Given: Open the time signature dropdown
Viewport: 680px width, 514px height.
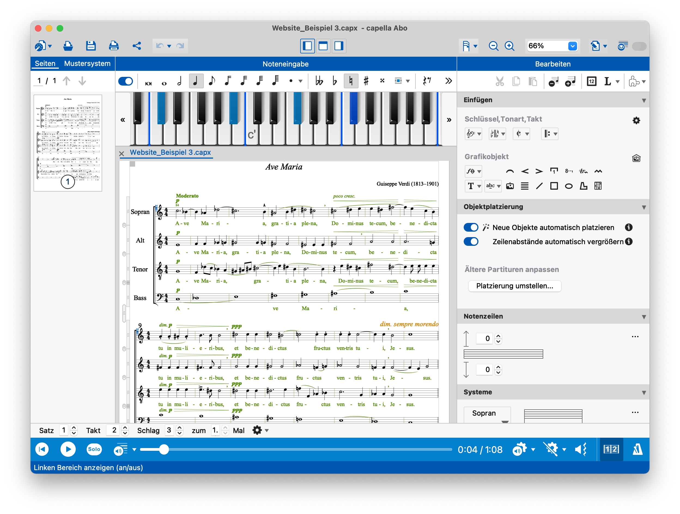Looking at the screenshot, I should 521,134.
